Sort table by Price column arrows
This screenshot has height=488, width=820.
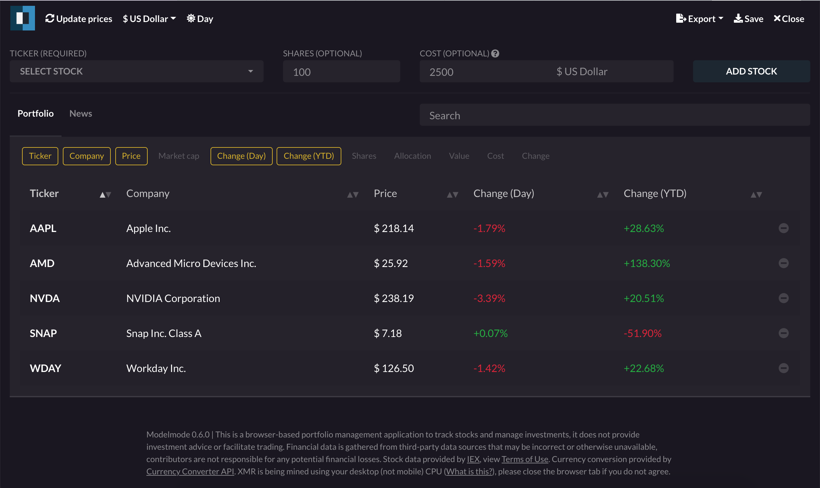tap(452, 195)
